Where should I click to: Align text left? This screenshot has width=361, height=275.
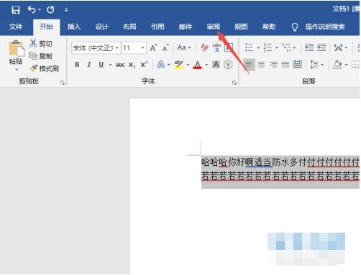[250, 65]
